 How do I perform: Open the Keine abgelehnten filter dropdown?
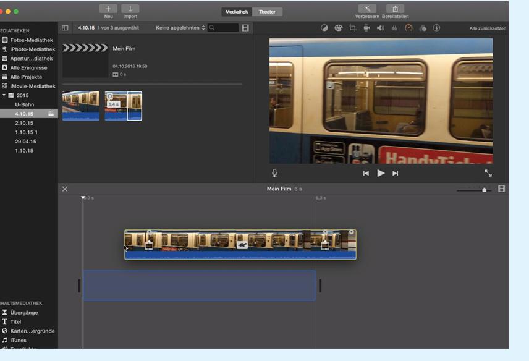click(180, 28)
